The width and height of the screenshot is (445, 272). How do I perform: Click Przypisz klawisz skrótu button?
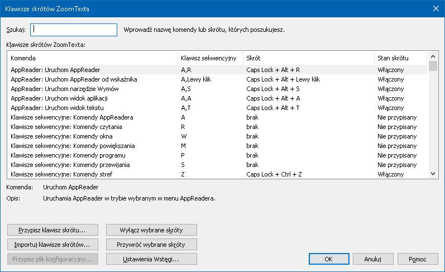[52, 230]
